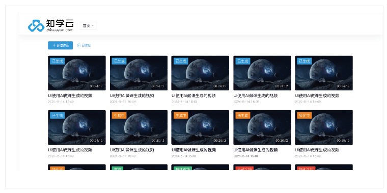Open the 首页 dropdown in the header
Viewport: 387px width, 193px height.
pos(88,26)
